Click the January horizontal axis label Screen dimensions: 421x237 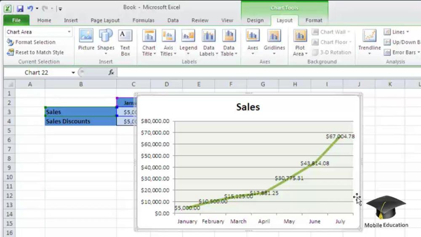coord(187,221)
